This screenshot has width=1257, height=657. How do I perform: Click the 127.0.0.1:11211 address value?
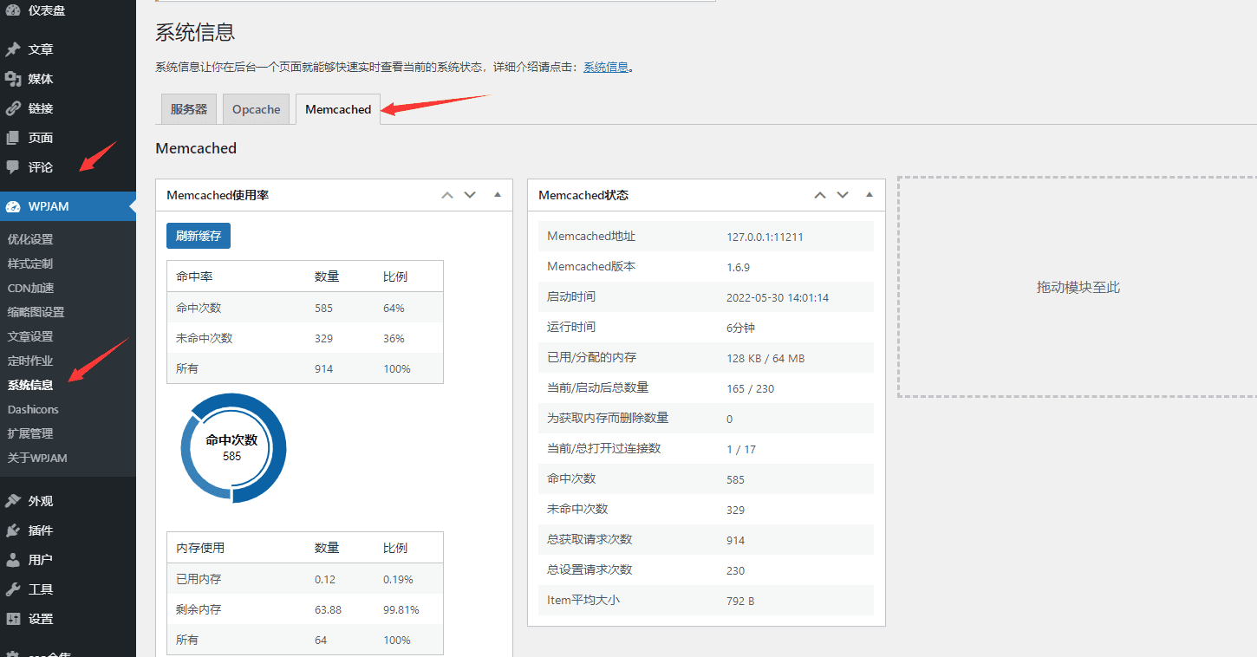[x=766, y=237]
